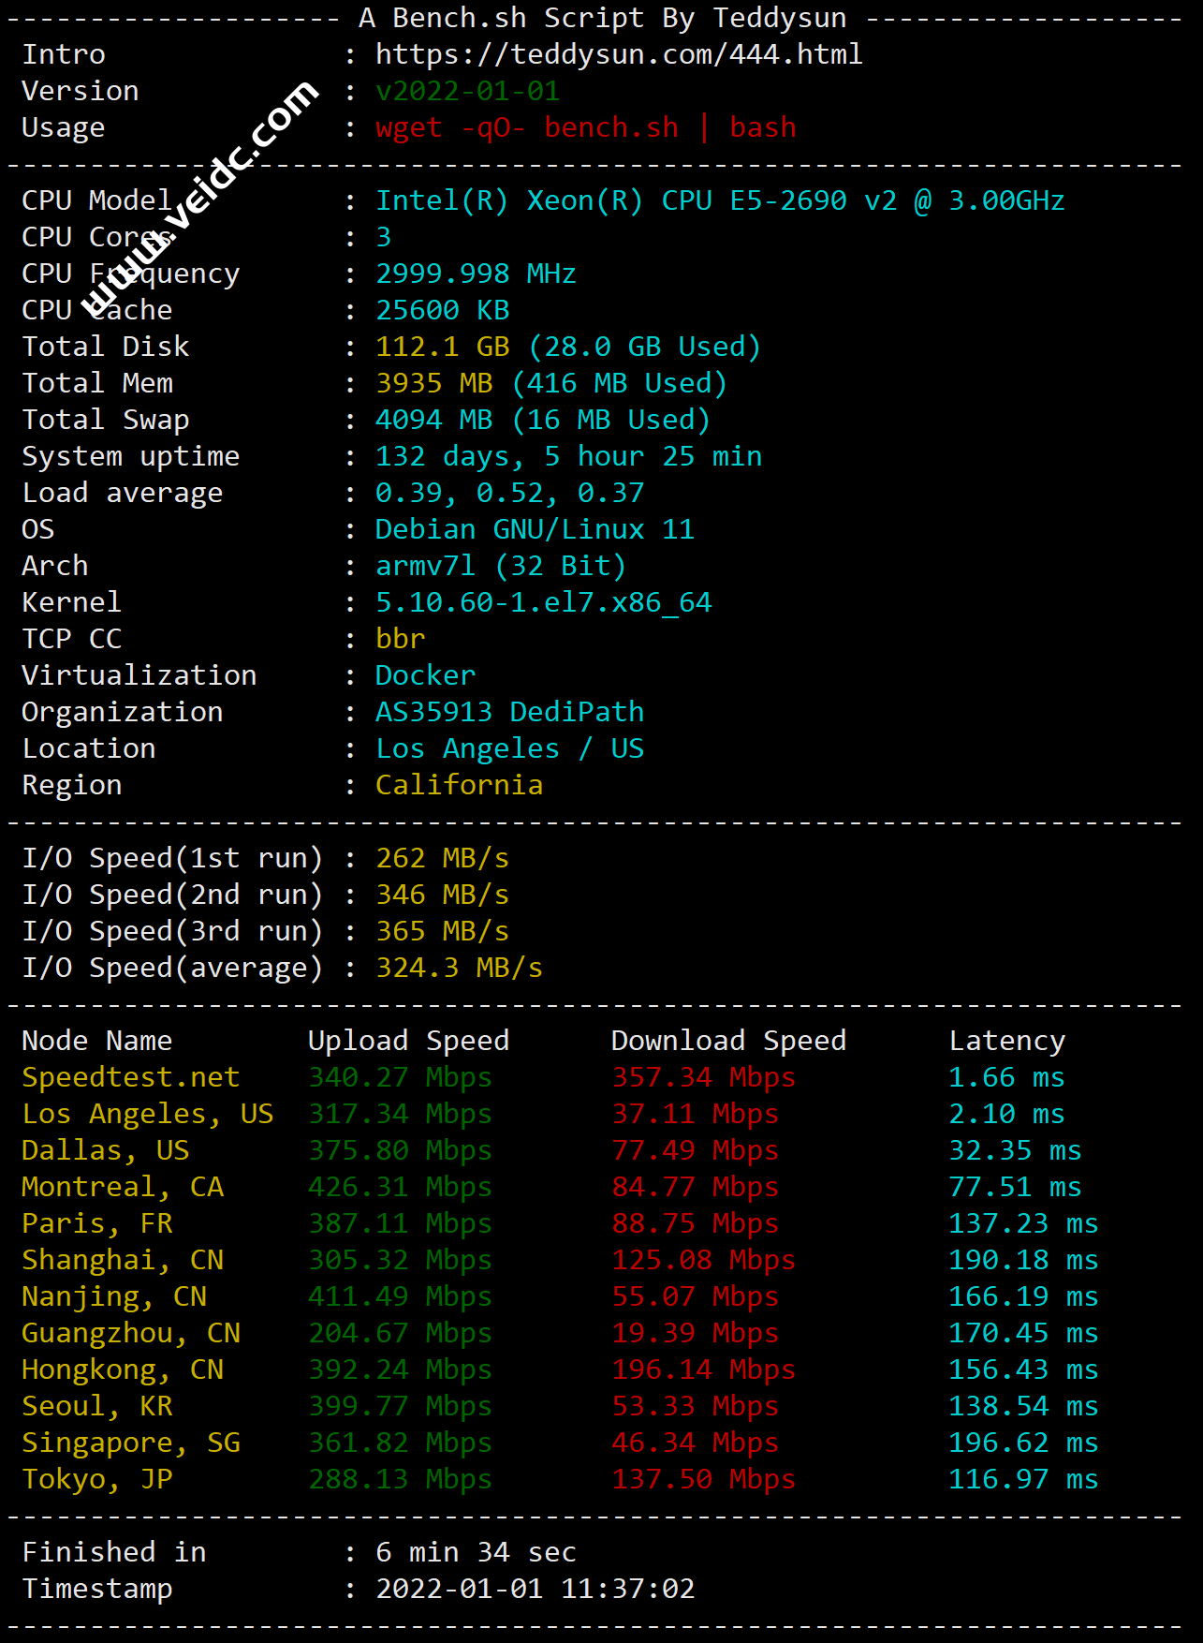Click the Shanghai, CN node row name
The width and height of the screenshot is (1203, 1643).
123,1260
